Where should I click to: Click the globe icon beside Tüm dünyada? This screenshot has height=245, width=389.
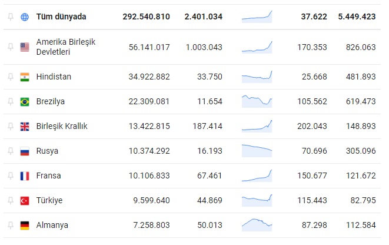coord(25,17)
